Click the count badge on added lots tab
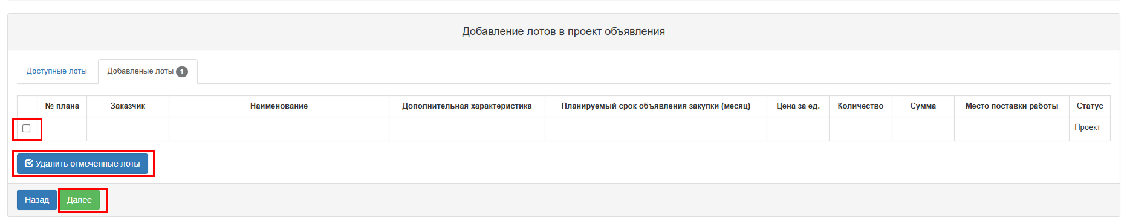Viewport: 1130px width, 224px height. (182, 72)
